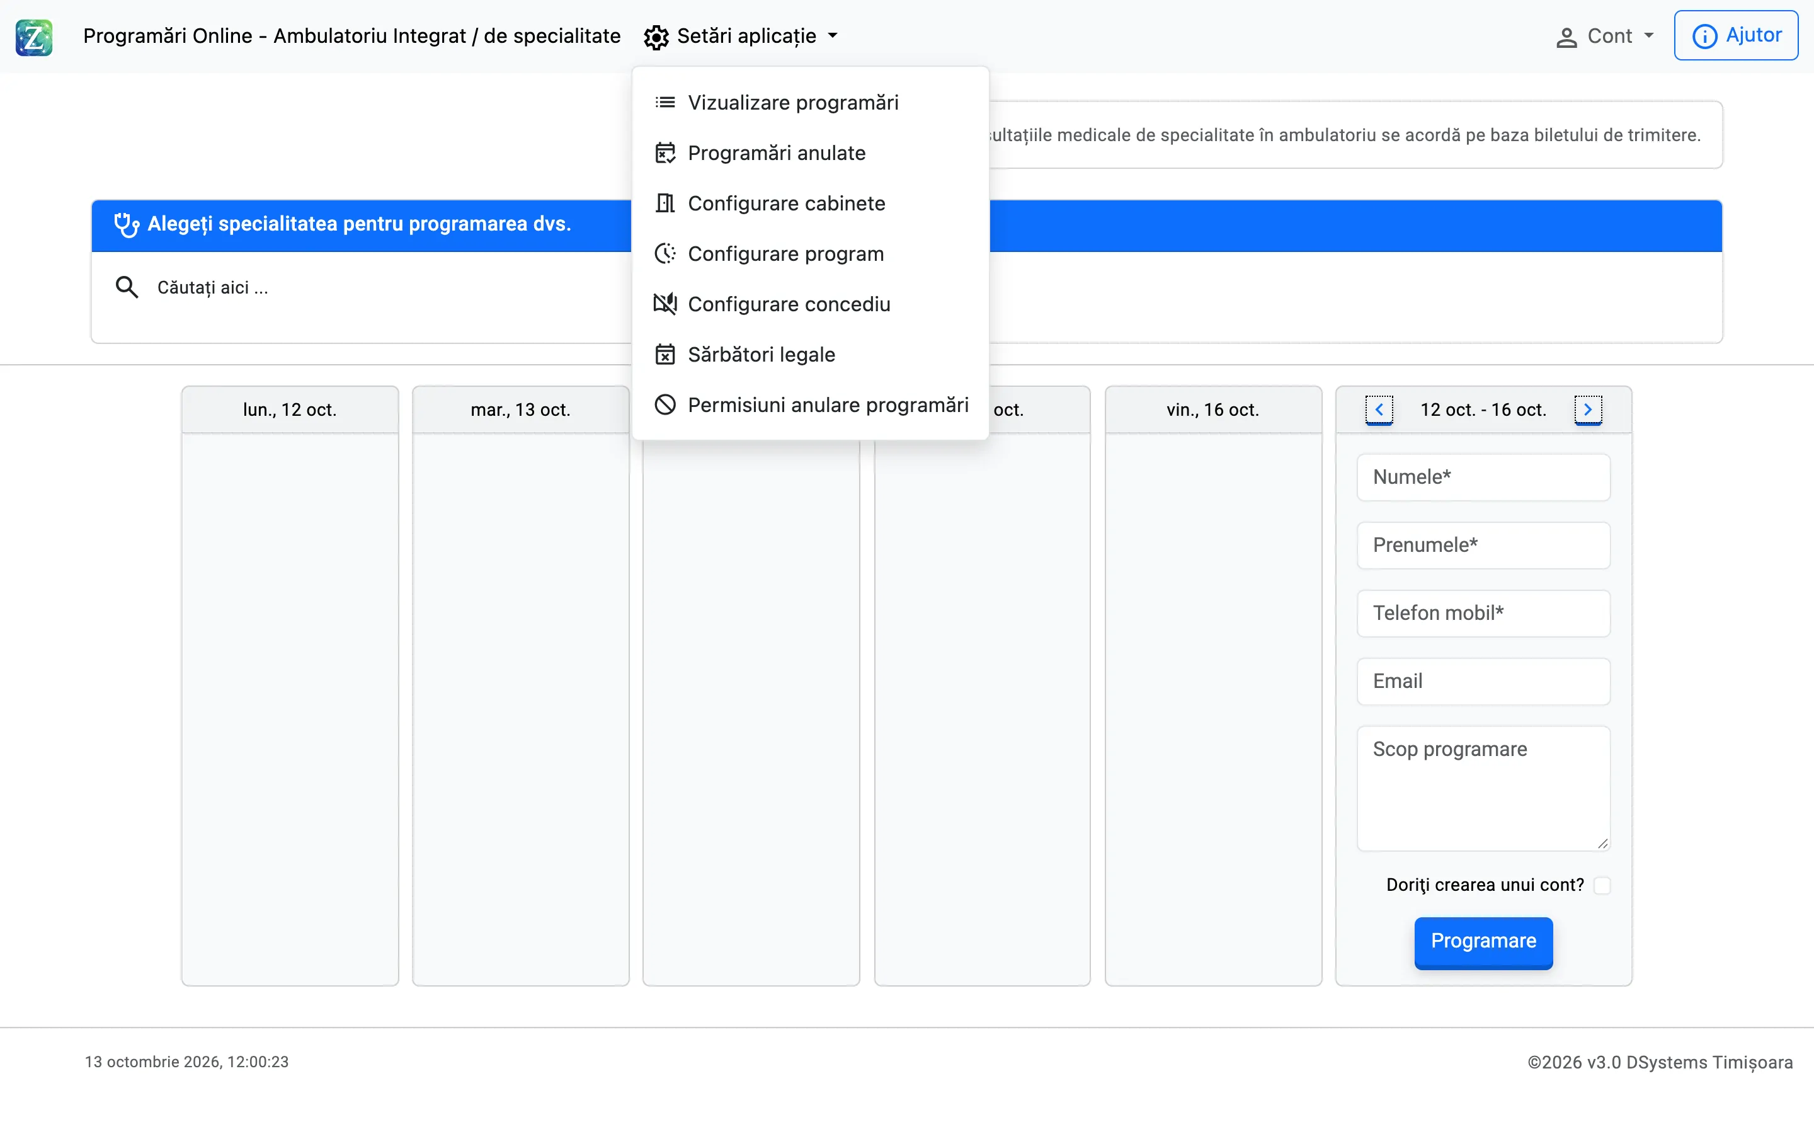Expand the Cont dropdown arrow

tap(1648, 36)
